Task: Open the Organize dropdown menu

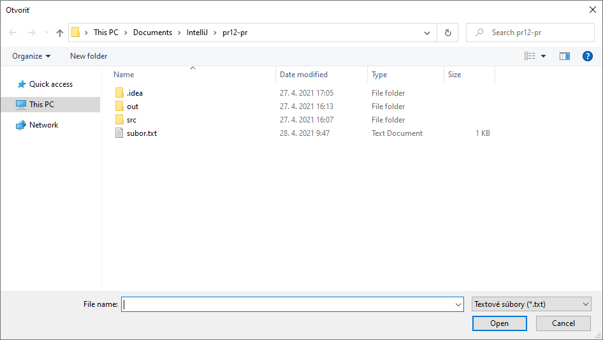Action: (x=31, y=56)
